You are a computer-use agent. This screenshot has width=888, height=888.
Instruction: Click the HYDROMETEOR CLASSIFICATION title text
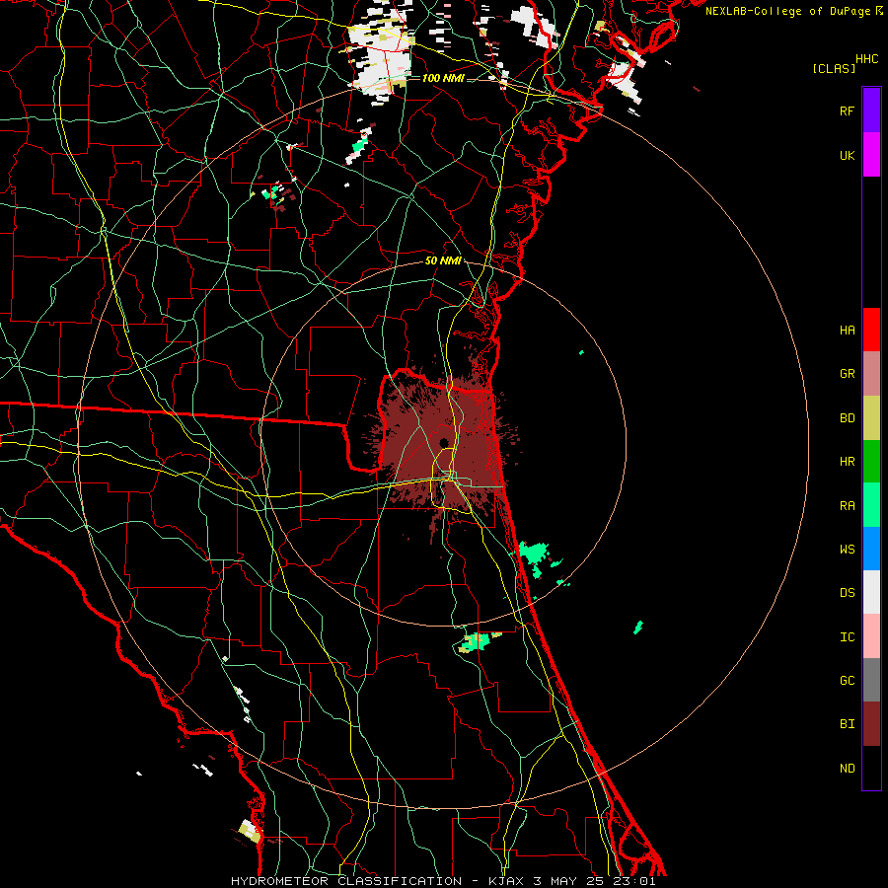pyautogui.click(x=346, y=881)
